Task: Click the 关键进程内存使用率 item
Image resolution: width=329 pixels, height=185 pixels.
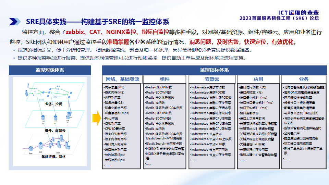Action: pos(253,150)
